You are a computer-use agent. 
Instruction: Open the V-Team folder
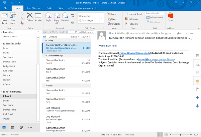pyautogui.click(x=7, y=84)
